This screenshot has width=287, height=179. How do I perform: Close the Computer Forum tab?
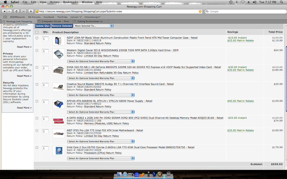point(39,21)
